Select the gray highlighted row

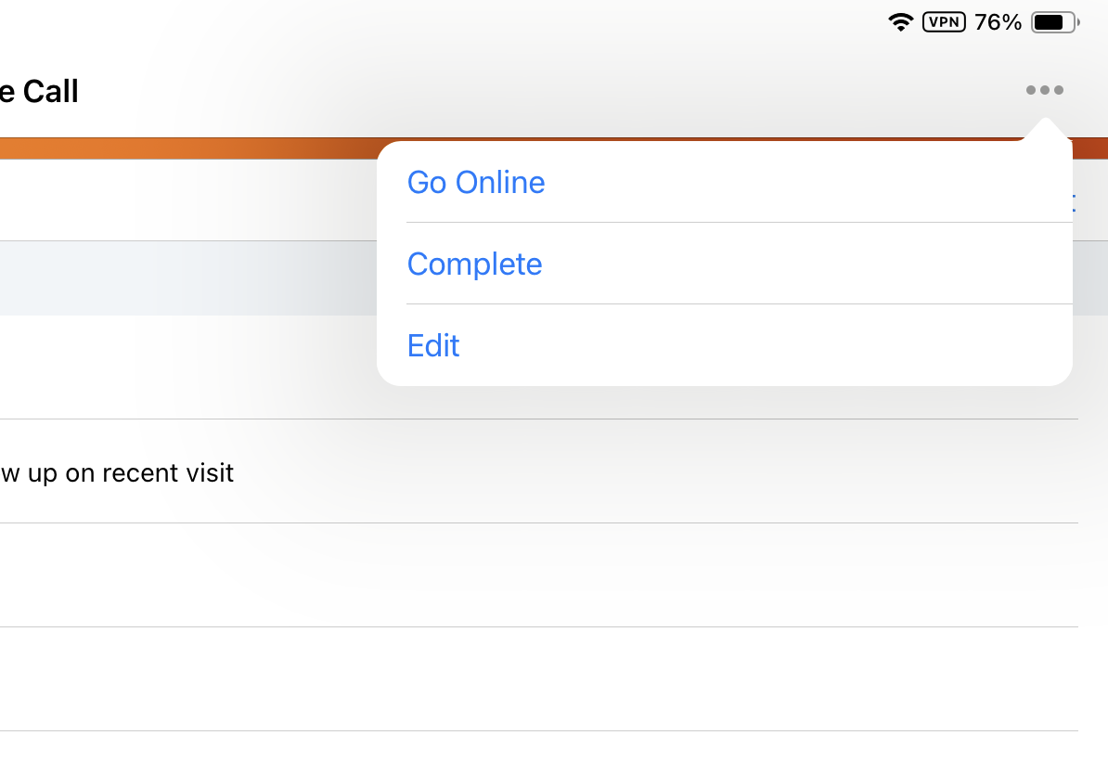[x=186, y=278]
